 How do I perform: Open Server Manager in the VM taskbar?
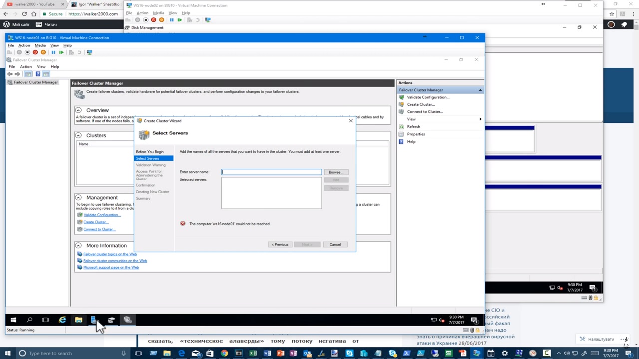pos(94,320)
